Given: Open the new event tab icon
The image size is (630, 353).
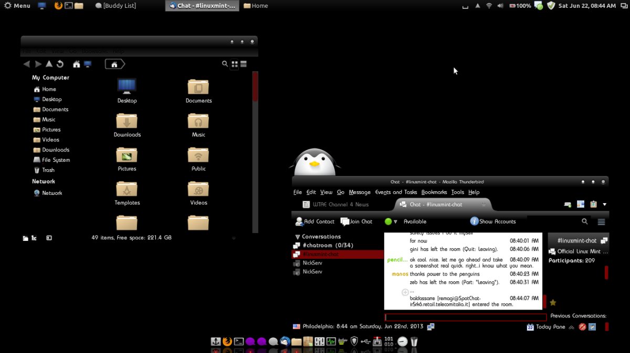Looking at the screenshot, I should 568,204.
